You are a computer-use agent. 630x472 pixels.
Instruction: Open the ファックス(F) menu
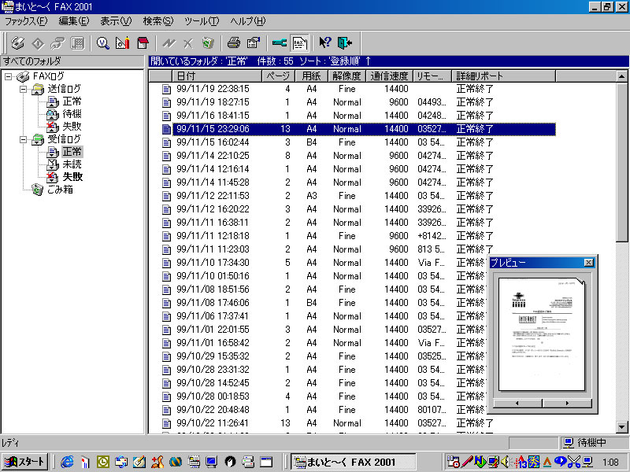coord(26,20)
